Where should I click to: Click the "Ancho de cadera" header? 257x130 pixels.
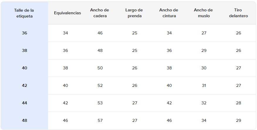point(100,13)
